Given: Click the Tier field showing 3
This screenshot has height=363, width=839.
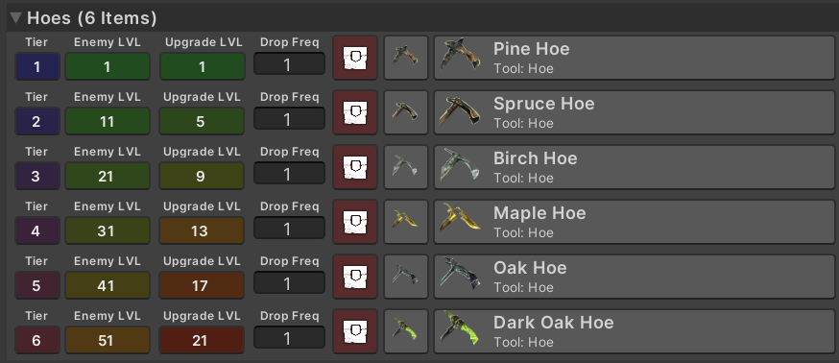Looking at the screenshot, I should pyautogui.click(x=36, y=176).
